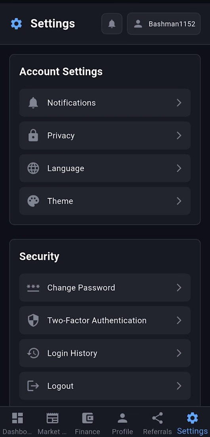This screenshot has height=437, width=210.
Task: Click the blue Settings gear header icon
Action: coord(16,24)
